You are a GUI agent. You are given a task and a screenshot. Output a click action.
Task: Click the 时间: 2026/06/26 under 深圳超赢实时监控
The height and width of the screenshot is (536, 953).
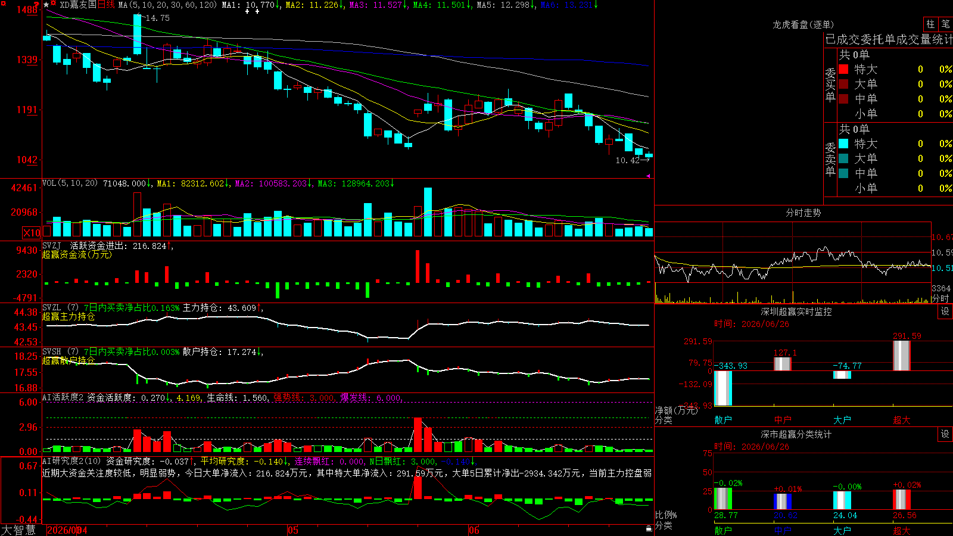(x=751, y=324)
